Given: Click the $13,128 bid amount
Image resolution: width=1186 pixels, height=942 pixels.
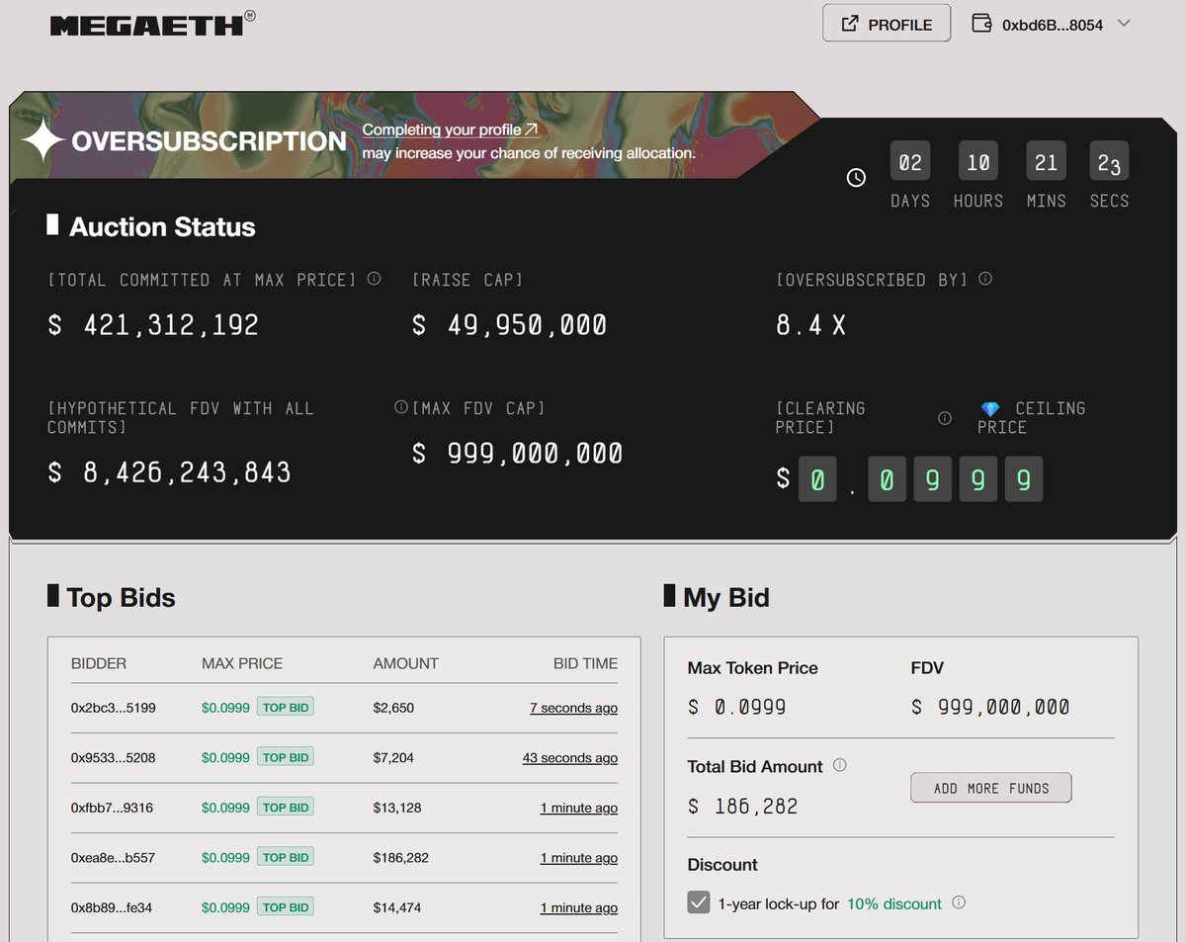Looking at the screenshot, I should tap(397, 808).
